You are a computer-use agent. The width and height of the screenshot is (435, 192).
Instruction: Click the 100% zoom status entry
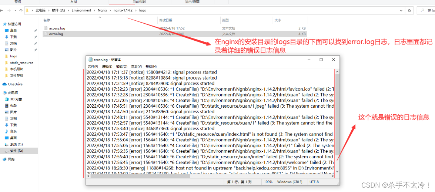268,182
